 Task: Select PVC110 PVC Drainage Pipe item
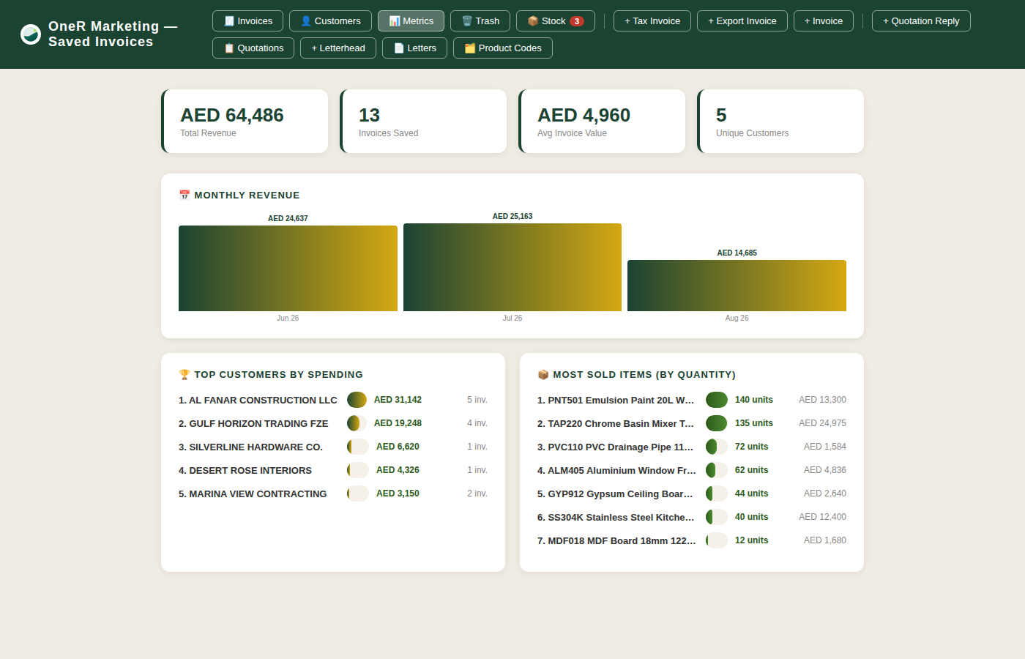pos(692,447)
